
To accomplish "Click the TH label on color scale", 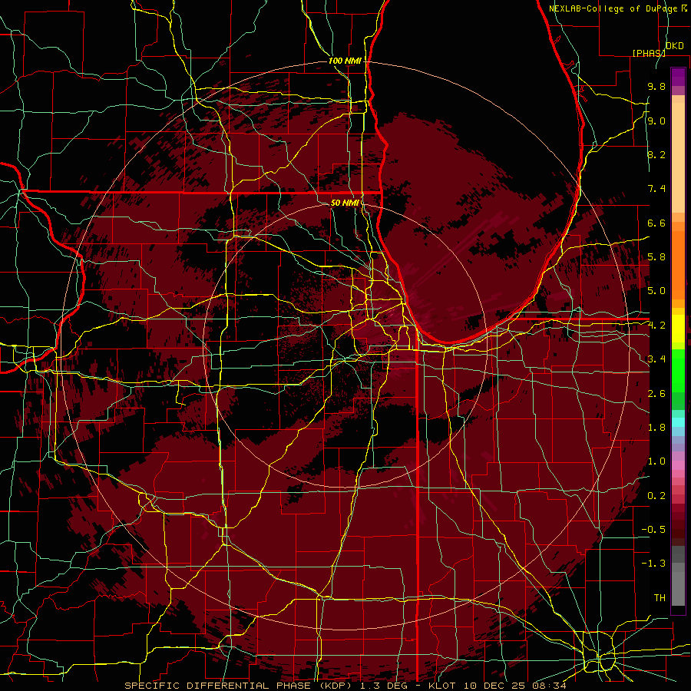I will pyautogui.click(x=660, y=598).
